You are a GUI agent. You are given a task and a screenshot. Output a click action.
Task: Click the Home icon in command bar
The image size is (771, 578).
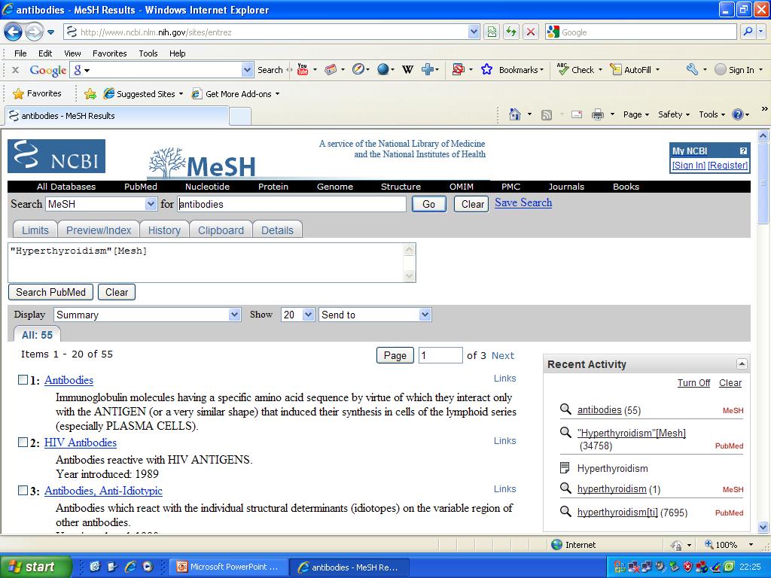point(515,114)
